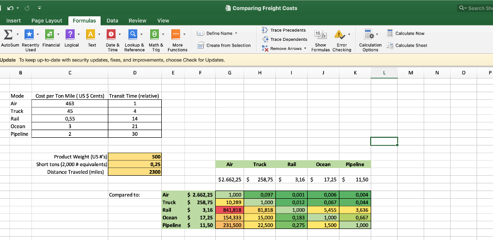Select the Truck header in green row
Screen dimensions: 493x240
coord(259,164)
